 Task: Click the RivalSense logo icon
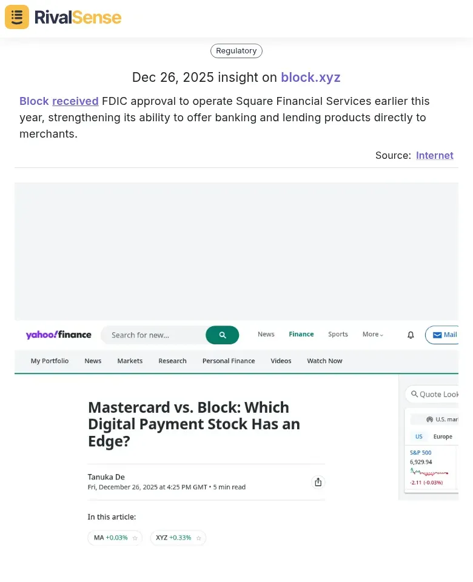pos(16,17)
